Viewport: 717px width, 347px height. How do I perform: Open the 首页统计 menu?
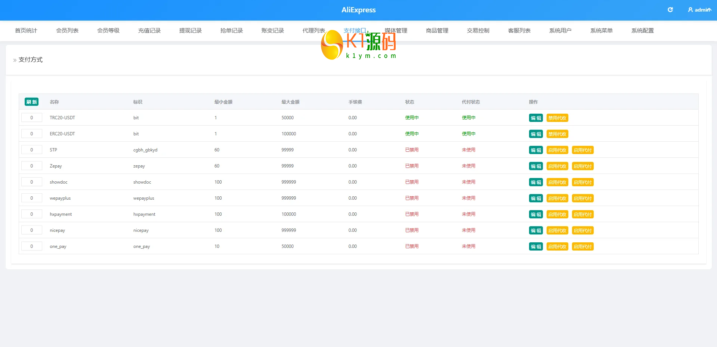26,31
